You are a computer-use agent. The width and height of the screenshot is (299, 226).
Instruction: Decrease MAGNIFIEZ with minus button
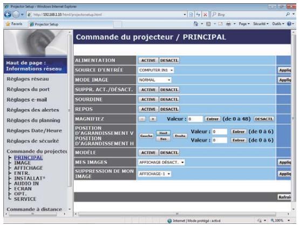(142, 119)
